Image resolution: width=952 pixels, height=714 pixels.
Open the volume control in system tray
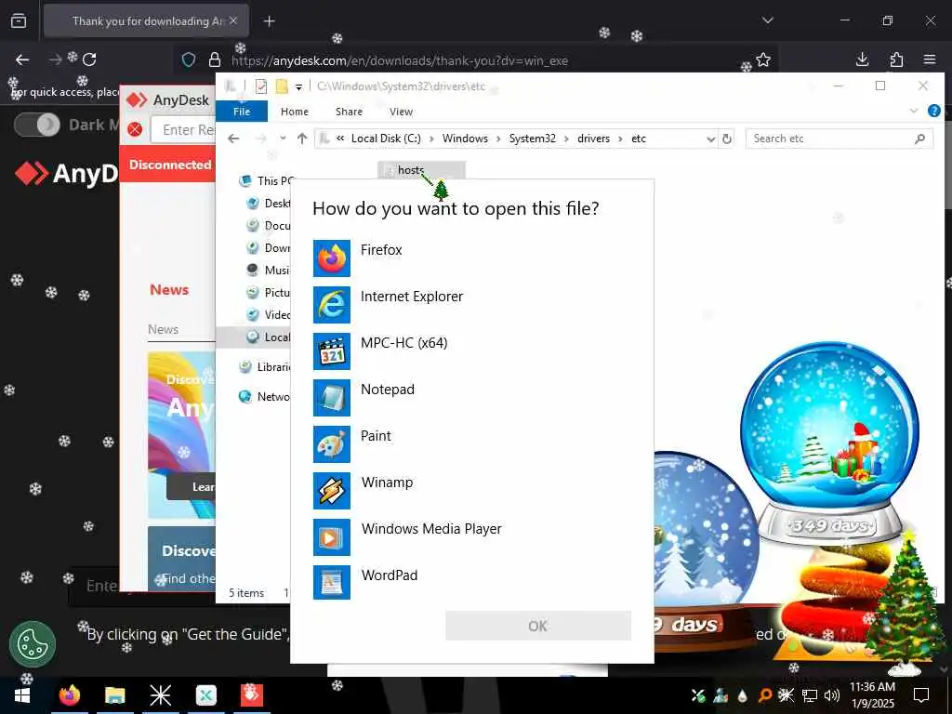coord(832,695)
